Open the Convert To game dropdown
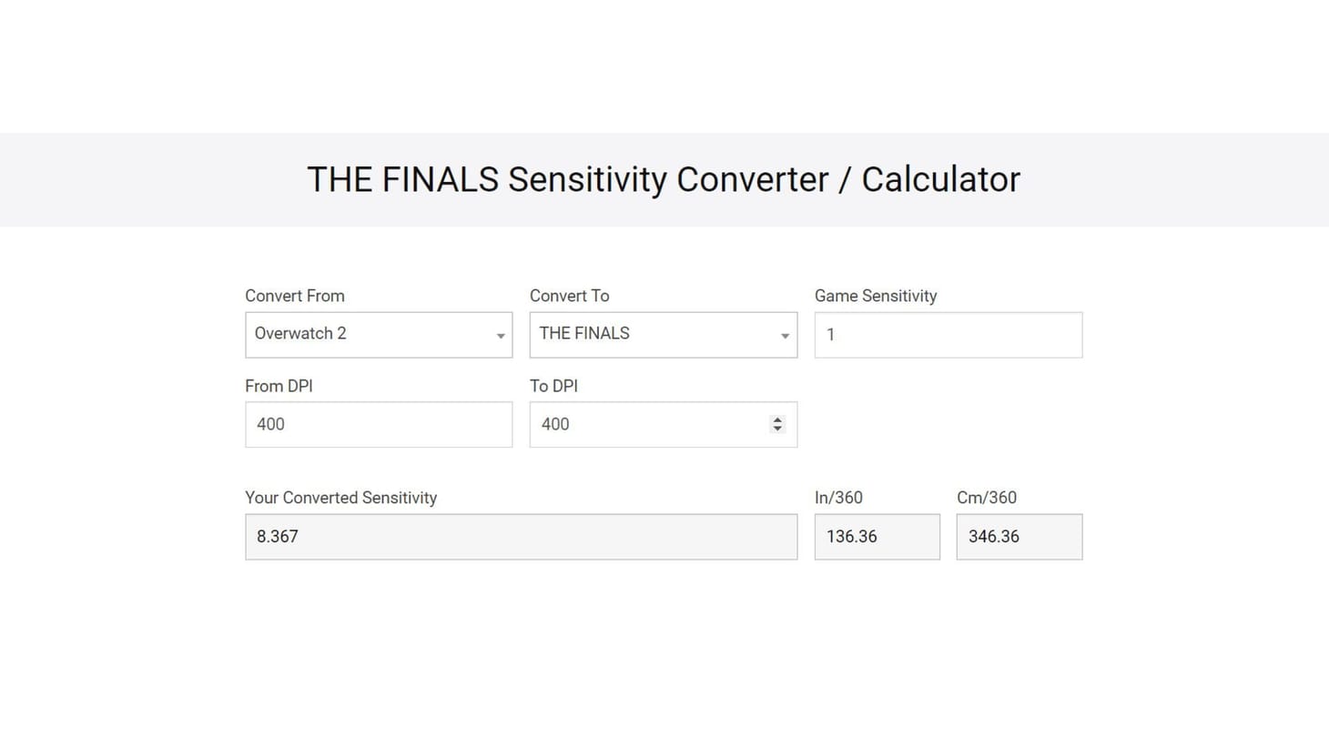Screen dimensions: 1329x747 [663, 334]
